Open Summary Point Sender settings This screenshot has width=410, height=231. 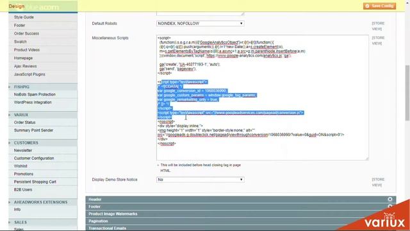click(x=33, y=130)
